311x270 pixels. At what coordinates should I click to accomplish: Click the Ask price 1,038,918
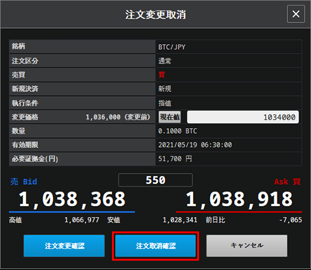(239, 199)
